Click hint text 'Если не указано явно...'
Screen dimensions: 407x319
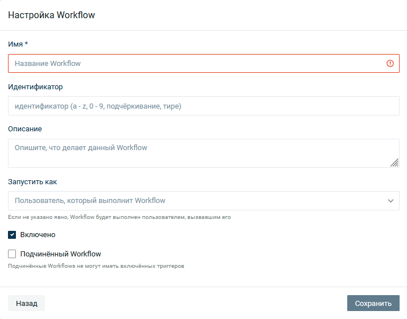[120, 217]
